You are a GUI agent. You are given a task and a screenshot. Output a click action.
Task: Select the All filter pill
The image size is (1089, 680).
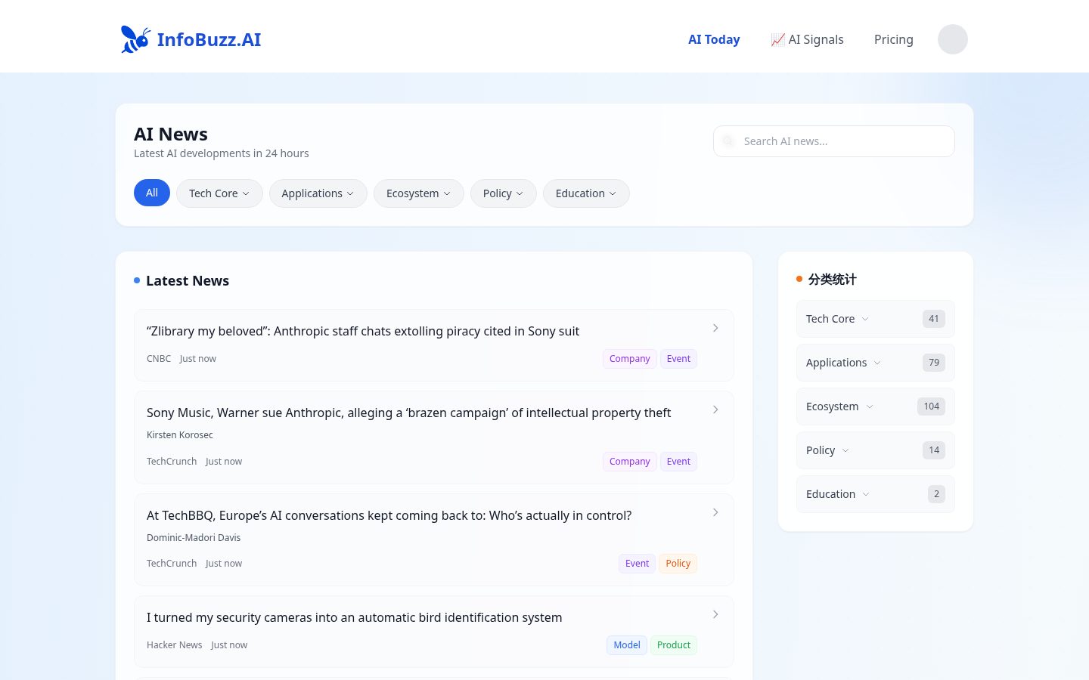152,193
